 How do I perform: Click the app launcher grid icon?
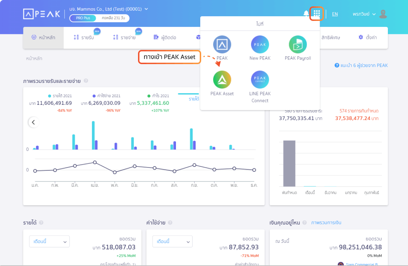316,14
